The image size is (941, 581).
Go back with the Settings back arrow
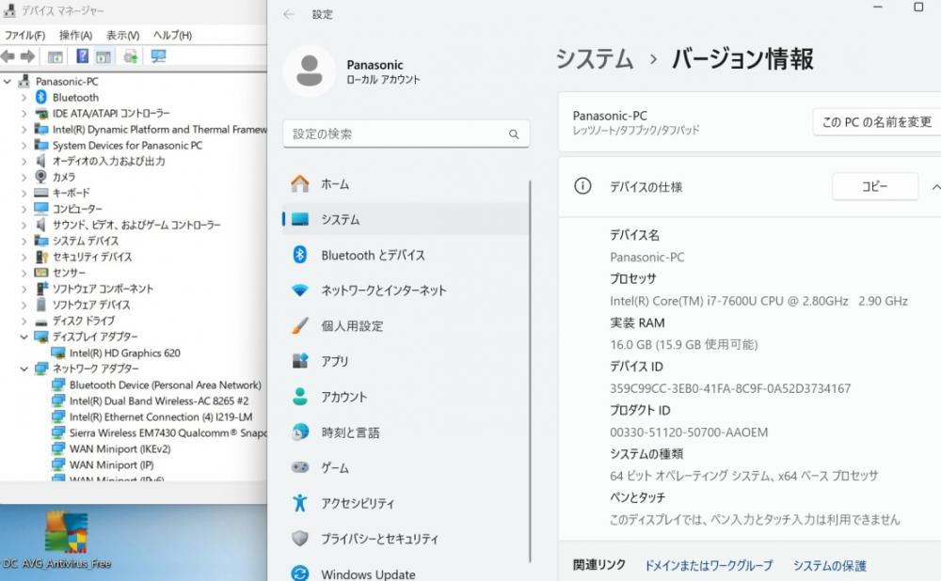(x=289, y=14)
